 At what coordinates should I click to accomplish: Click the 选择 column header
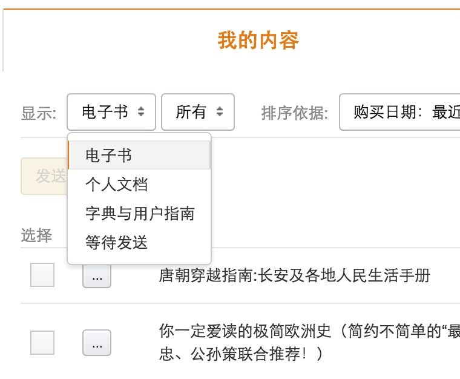(x=36, y=236)
